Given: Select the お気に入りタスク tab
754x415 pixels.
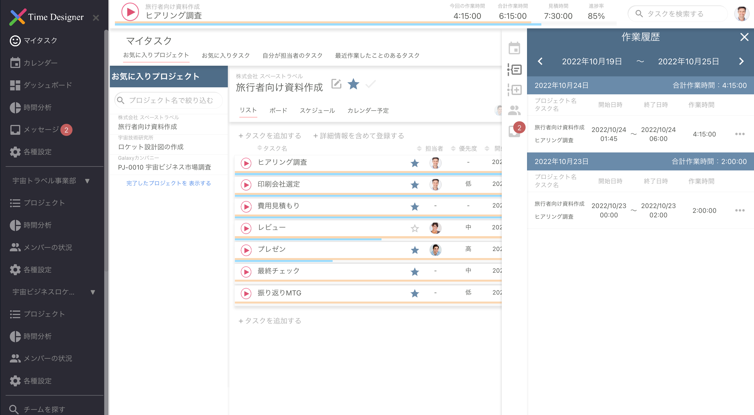Looking at the screenshot, I should coord(226,55).
